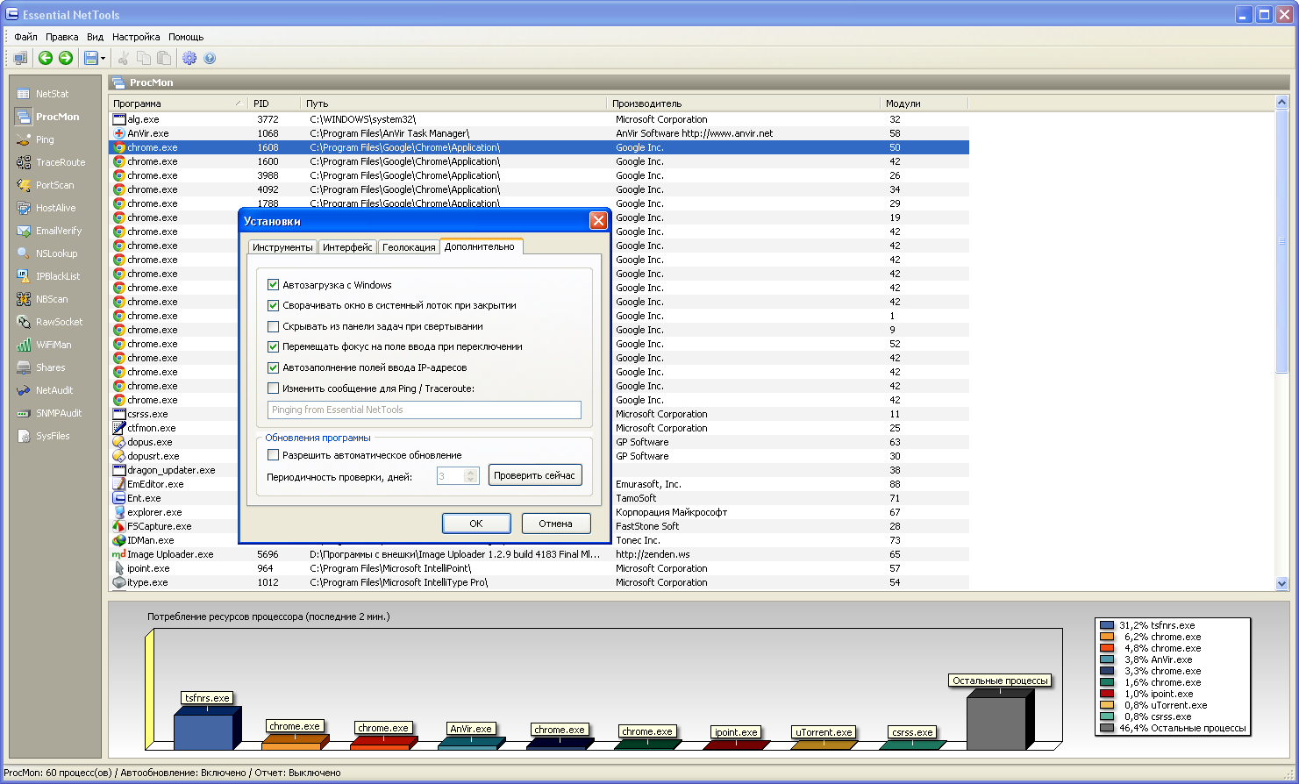This screenshot has height=784, width=1299.
Task: Click the days interval spinner arrows
Action: (x=471, y=475)
